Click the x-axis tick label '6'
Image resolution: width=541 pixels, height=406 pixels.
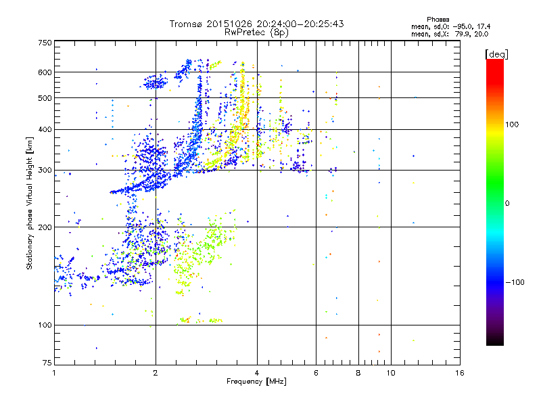316,373
